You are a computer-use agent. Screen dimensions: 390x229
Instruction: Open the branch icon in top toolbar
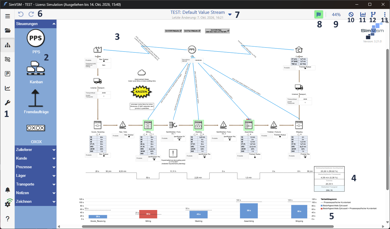coord(373,14)
